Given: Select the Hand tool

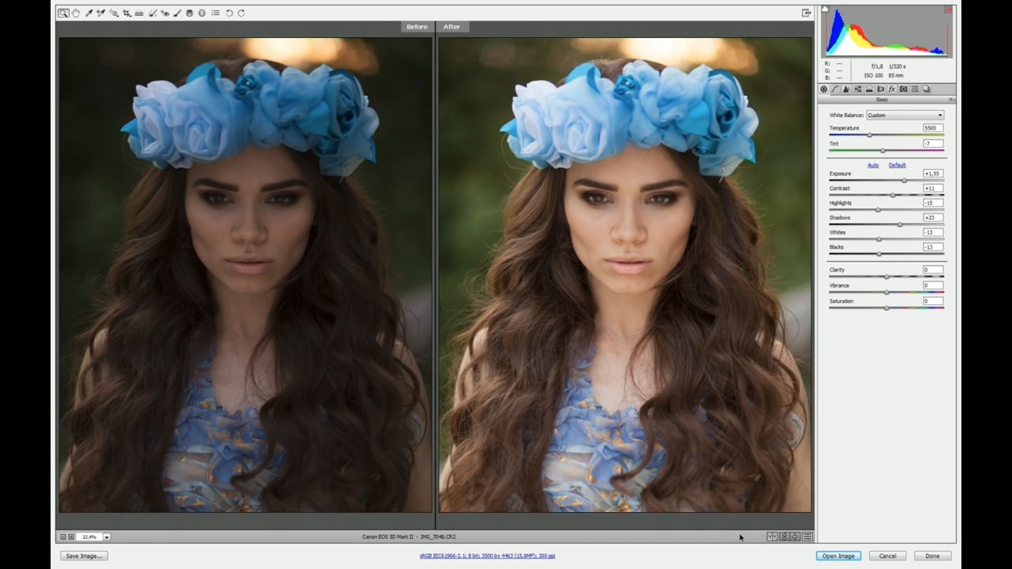Looking at the screenshot, I should click(x=76, y=13).
